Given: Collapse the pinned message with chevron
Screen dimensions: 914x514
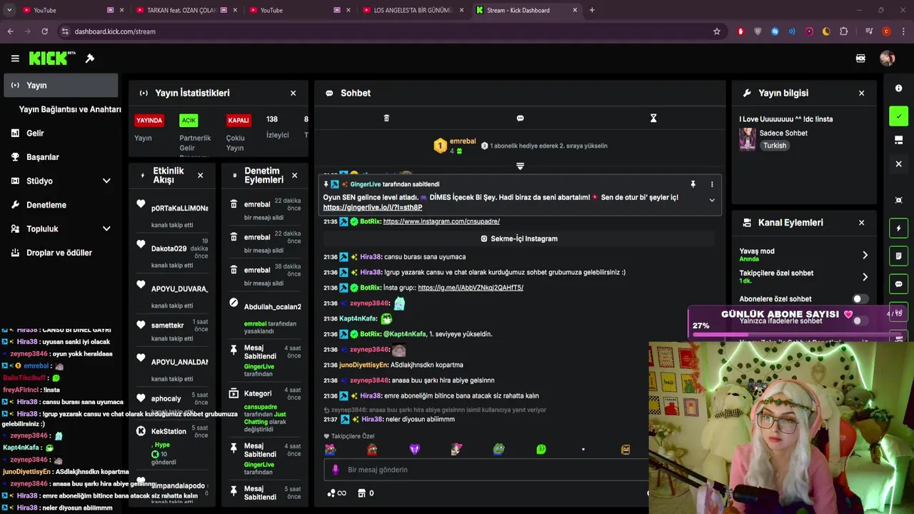Looking at the screenshot, I should [x=711, y=200].
